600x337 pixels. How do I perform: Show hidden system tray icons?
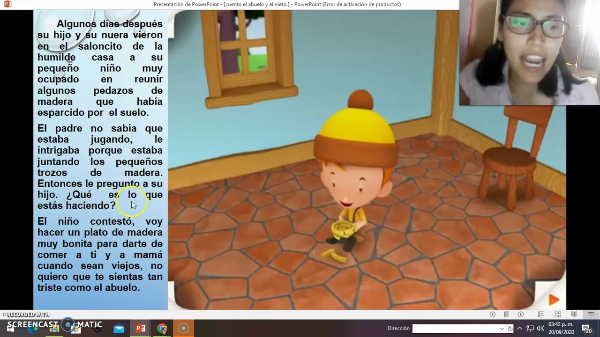[519, 329]
